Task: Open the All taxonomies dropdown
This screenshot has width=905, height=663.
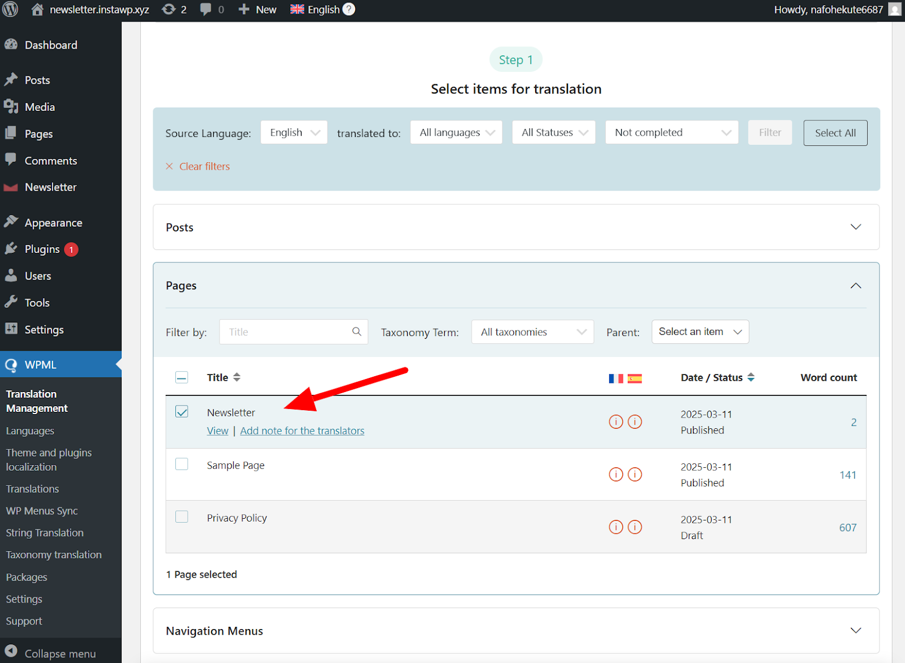Action: click(533, 332)
